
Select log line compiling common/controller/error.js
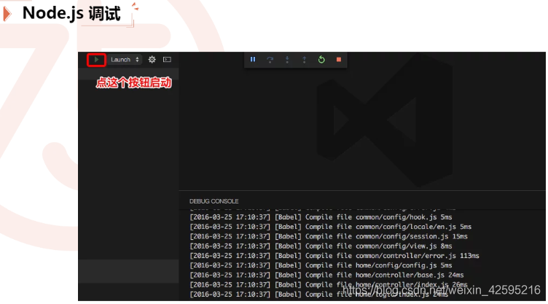point(334,256)
